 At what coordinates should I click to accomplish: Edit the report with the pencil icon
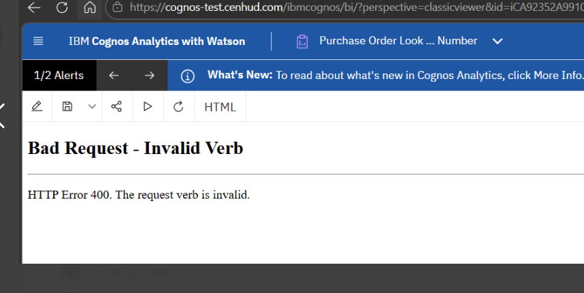37,106
